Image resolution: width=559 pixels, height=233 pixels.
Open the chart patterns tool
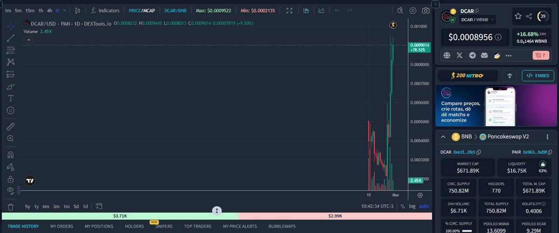coord(11,62)
